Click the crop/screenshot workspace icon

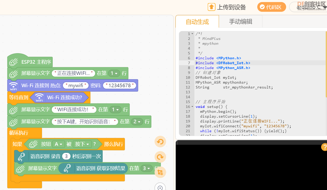click(x=160, y=172)
